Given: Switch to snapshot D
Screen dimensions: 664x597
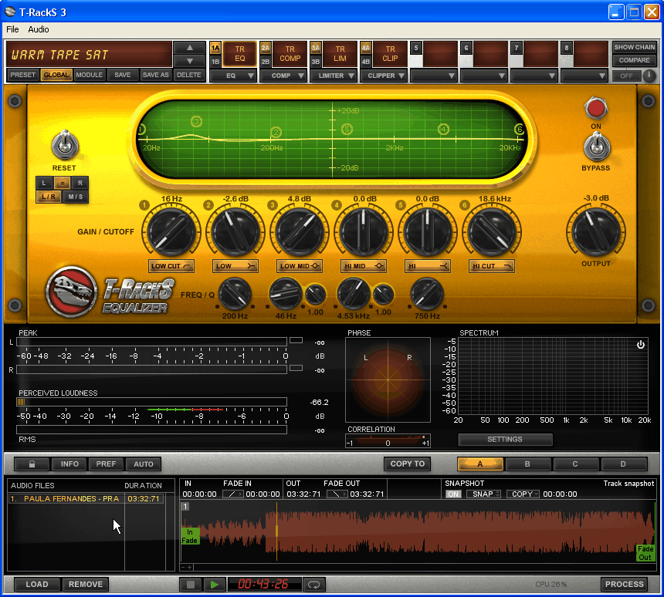Looking at the screenshot, I should 623,464.
